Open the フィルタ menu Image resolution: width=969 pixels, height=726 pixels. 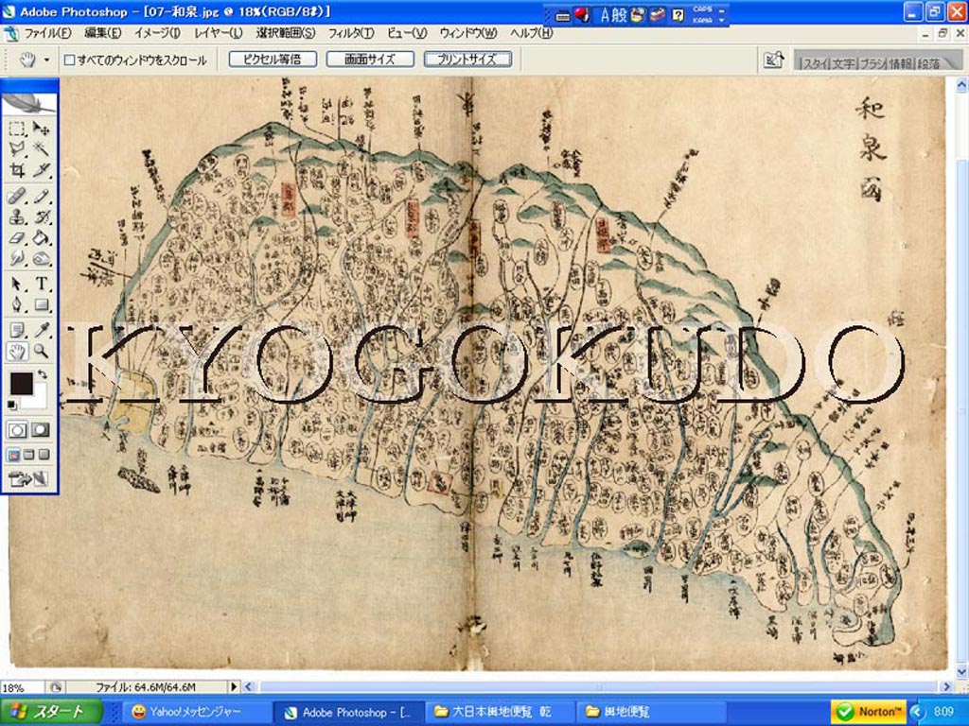(x=350, y=33)
